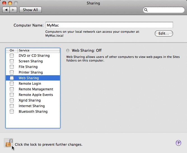
Task: Go forward with the right arrow button
Action: (14, 10)
